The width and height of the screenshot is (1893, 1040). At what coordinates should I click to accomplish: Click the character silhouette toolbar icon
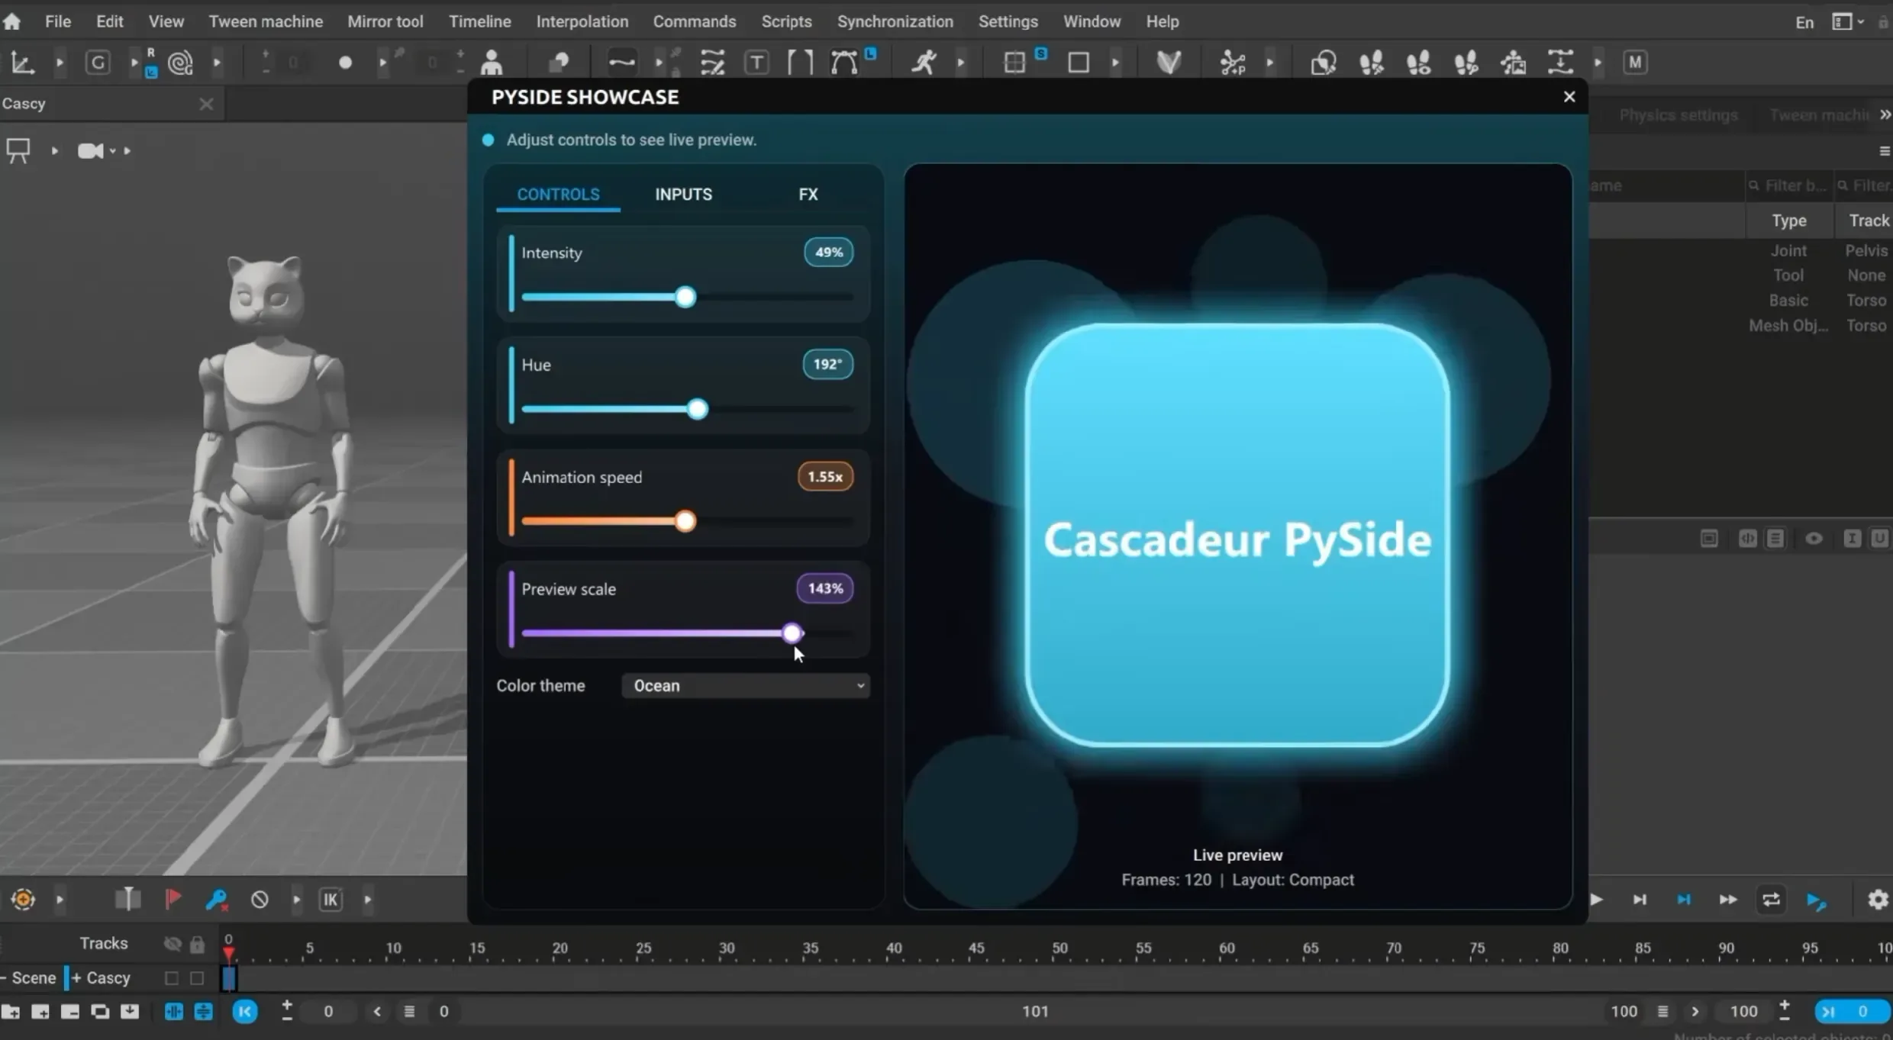coord(492,63)
